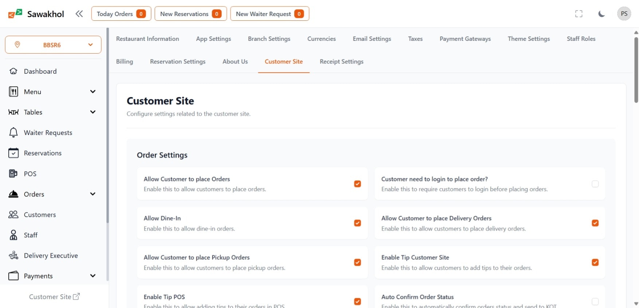Switch to Branch Settings tab

269,39
